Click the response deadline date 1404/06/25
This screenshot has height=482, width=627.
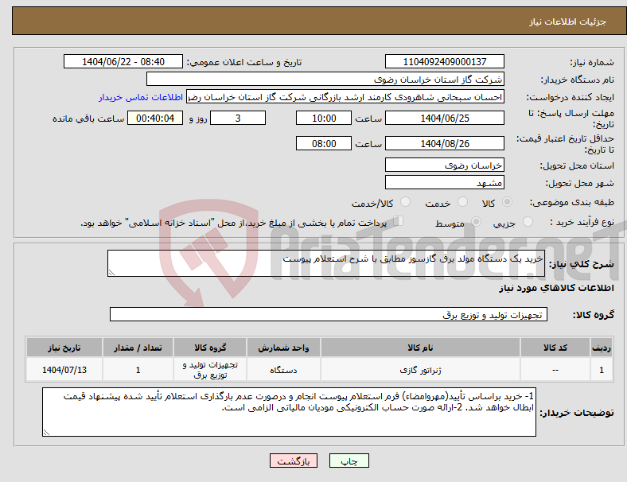(444, 118)
